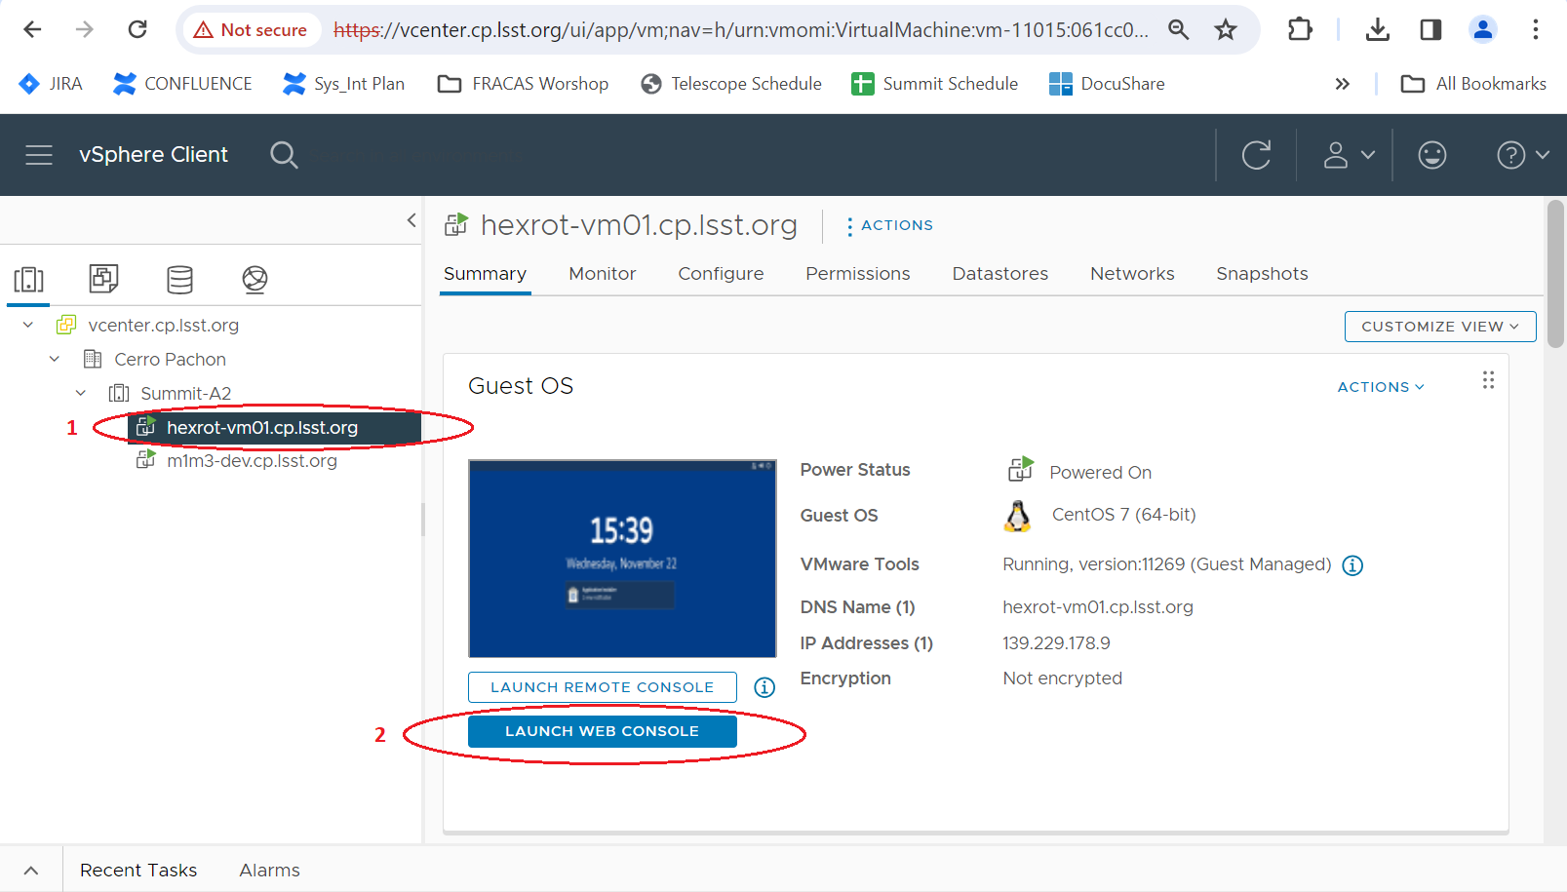This screenshot has height=892, width=1567.
Task: Select the VMs and Templates inventory icon
Action: tap(103, 280)
